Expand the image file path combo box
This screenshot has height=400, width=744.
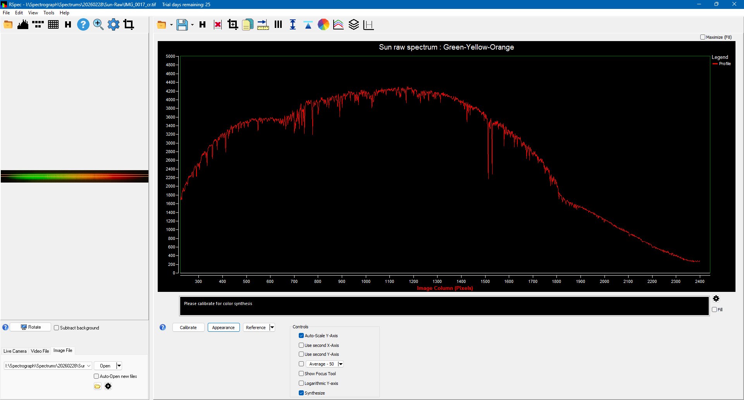coord(89,366)
